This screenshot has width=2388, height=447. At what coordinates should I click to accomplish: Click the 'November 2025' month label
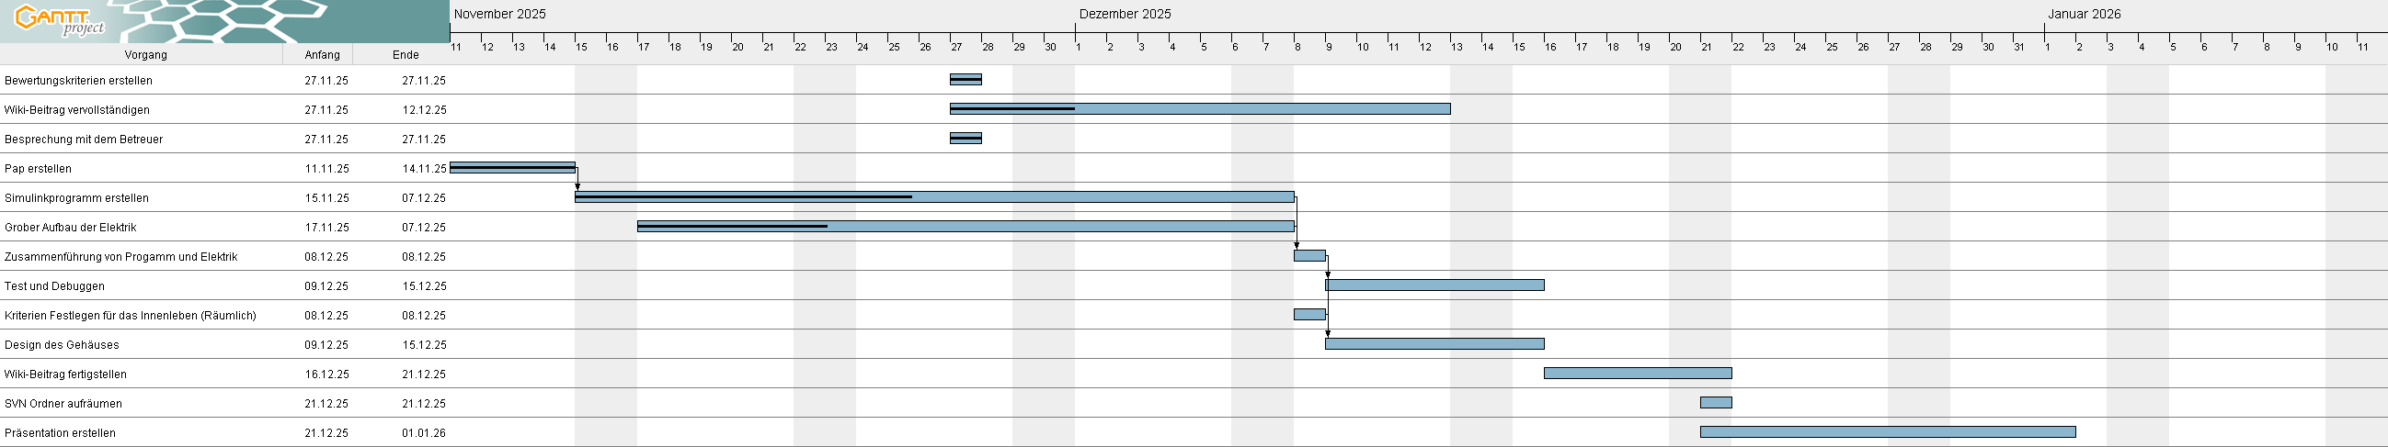pos(499,14)
